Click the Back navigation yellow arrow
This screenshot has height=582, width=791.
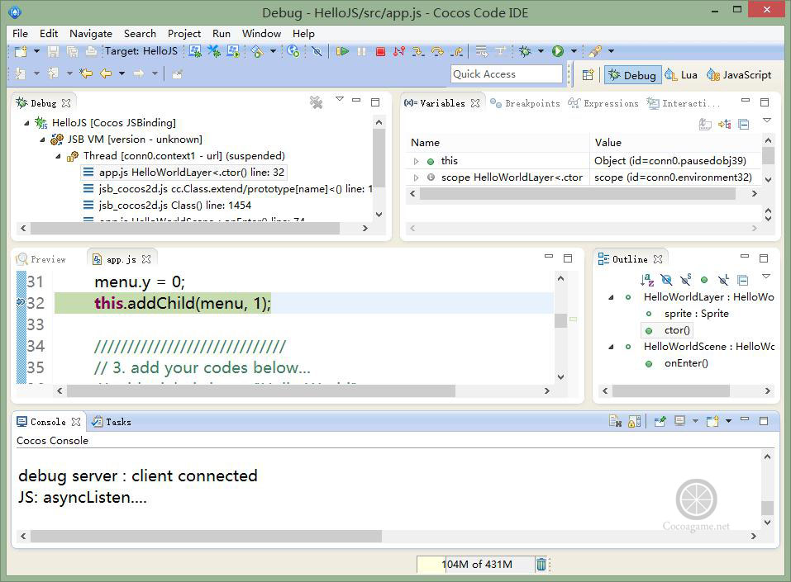[x=106, y=74]
